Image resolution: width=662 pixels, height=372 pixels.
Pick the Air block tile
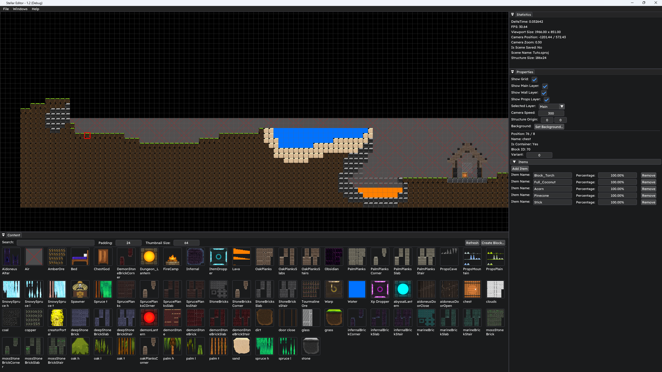click(34, 257)
